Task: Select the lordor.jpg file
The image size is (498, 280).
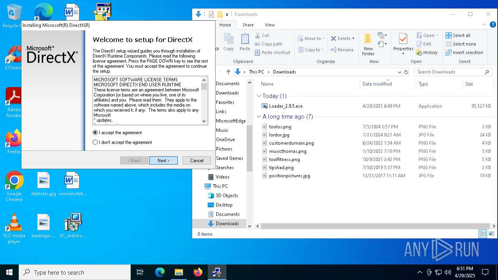Action: (279, 135)
